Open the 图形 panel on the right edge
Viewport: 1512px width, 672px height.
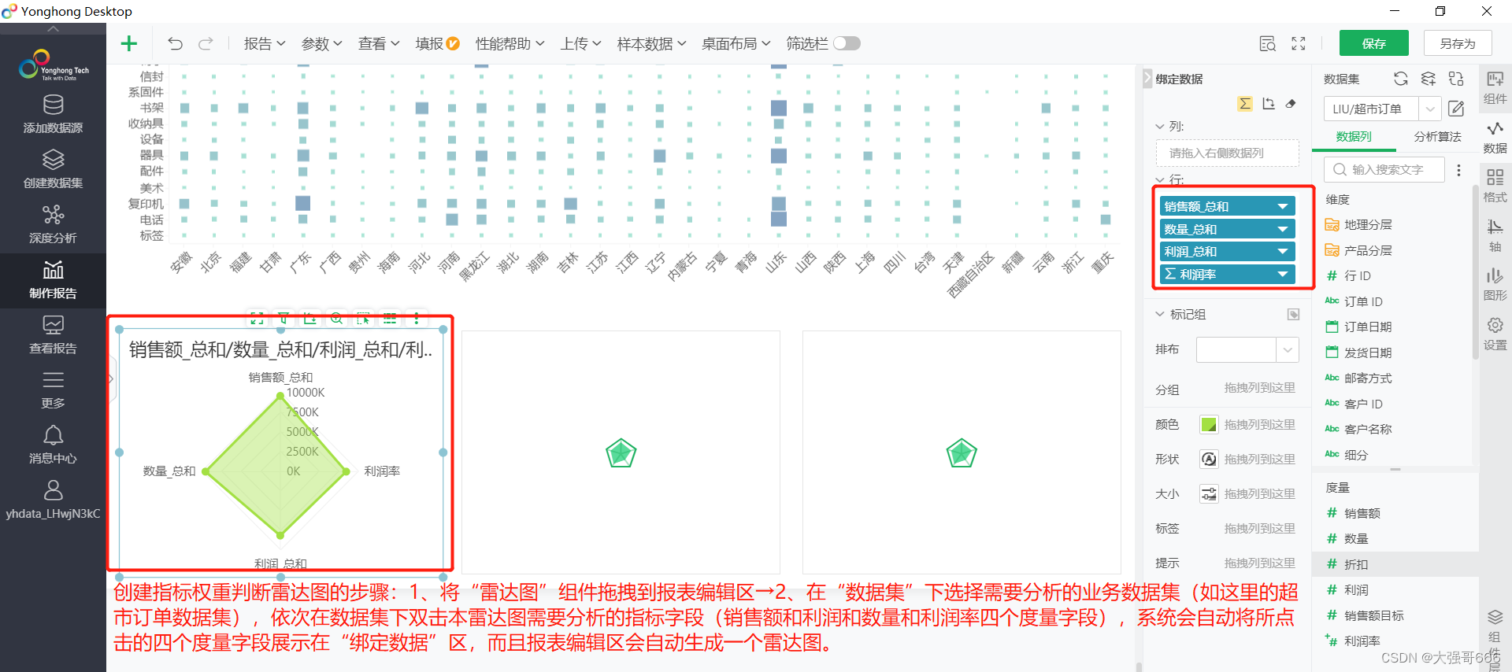click(1495, 284)
